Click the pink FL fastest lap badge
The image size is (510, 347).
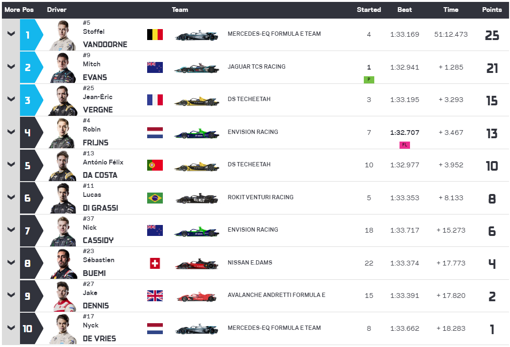pos(405,145)
